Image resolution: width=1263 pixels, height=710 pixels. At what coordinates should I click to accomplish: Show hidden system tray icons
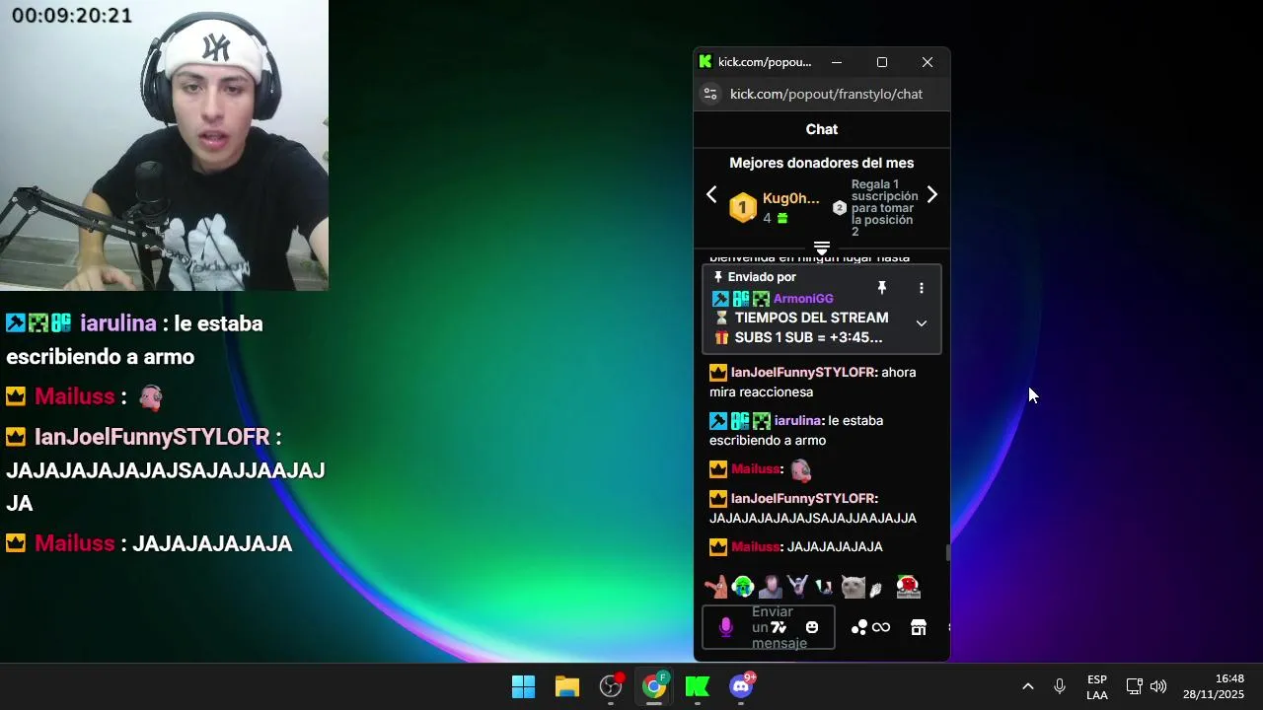click(1027, 686)
